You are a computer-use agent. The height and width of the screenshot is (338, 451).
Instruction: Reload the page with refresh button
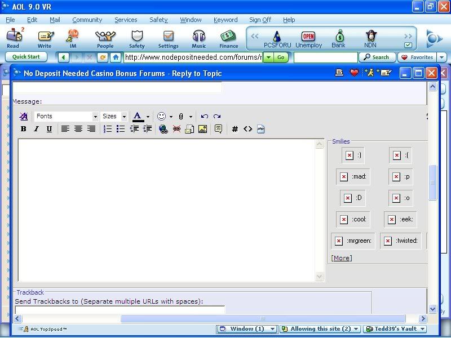(103, 57)
